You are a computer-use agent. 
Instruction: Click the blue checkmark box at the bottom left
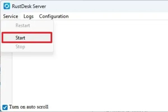point(5,107)
